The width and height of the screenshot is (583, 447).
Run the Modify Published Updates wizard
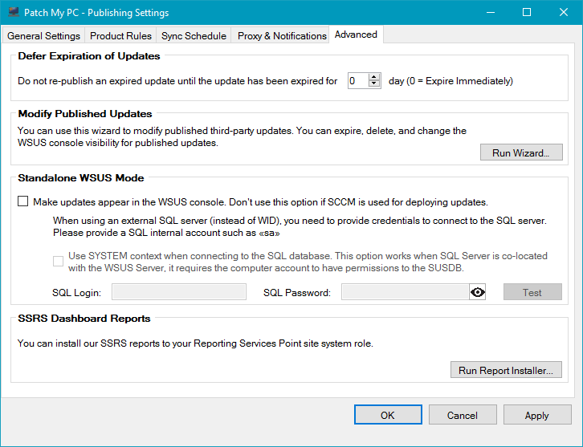click(x=521, y=152)
